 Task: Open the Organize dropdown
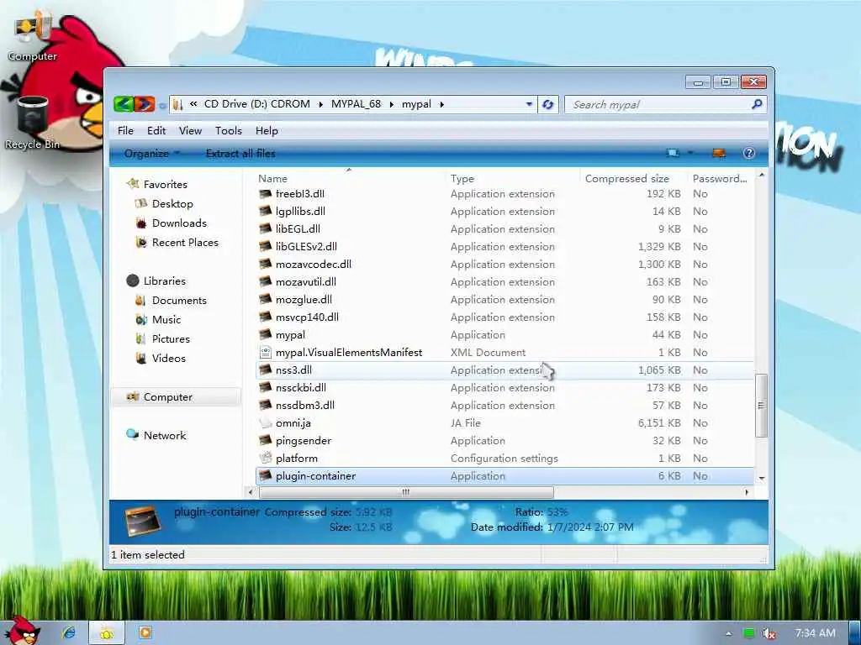(151, 154)
